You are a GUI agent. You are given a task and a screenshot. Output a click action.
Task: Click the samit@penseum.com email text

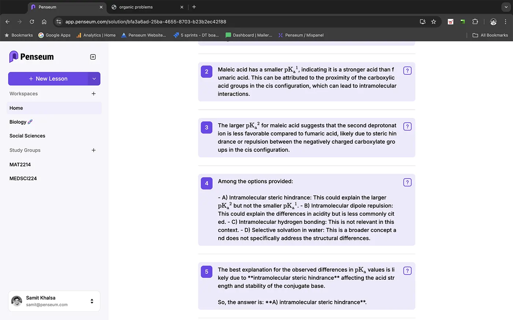click(x=47, y=305)
